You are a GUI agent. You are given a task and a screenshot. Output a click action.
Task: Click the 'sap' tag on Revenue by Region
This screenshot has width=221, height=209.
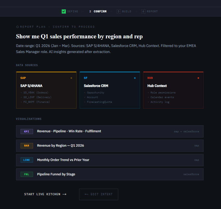[x=197, y=146]
